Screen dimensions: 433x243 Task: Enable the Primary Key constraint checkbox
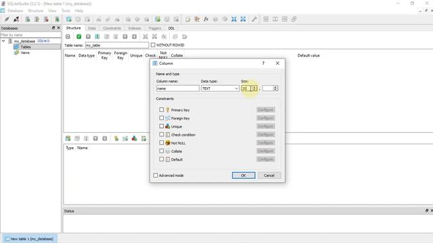162,109
